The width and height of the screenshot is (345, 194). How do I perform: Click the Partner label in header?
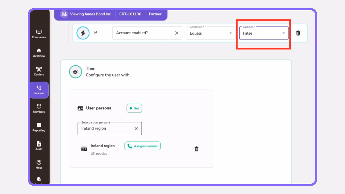pos(155,14)
